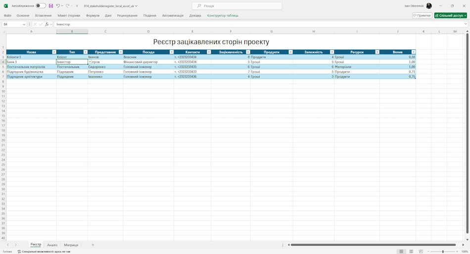Open accessibility checker in status bar
Viewport: 470px width, 254px height.
pos(44,252)
